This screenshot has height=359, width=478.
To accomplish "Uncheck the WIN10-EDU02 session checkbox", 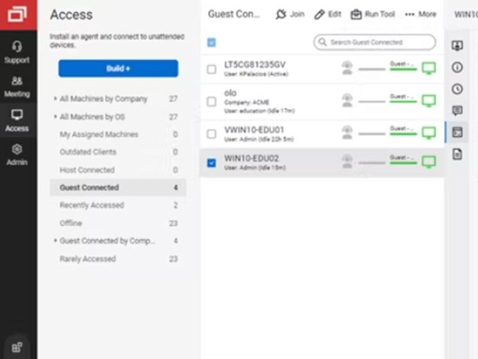I will [211, 163].
